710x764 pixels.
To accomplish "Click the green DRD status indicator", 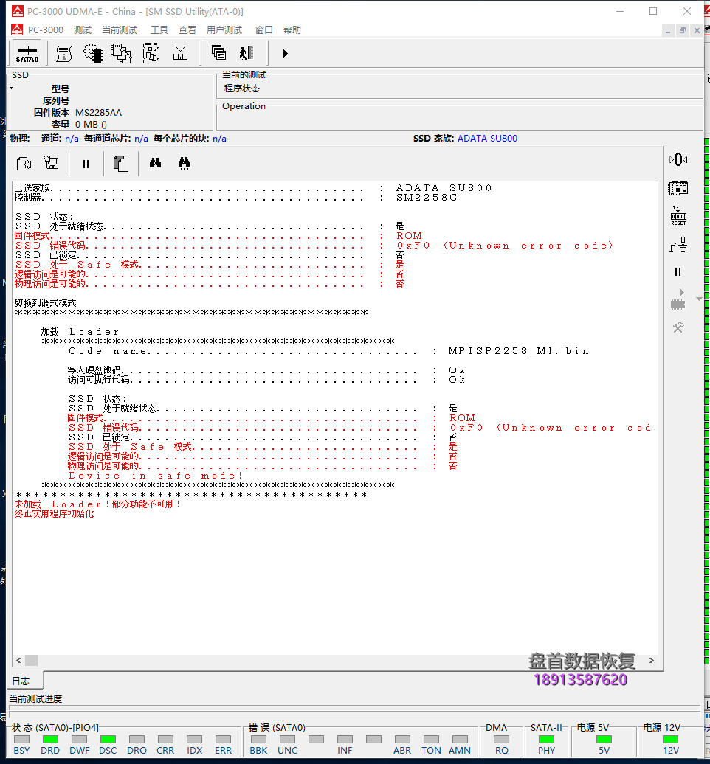I will click(x=50, y=739).
